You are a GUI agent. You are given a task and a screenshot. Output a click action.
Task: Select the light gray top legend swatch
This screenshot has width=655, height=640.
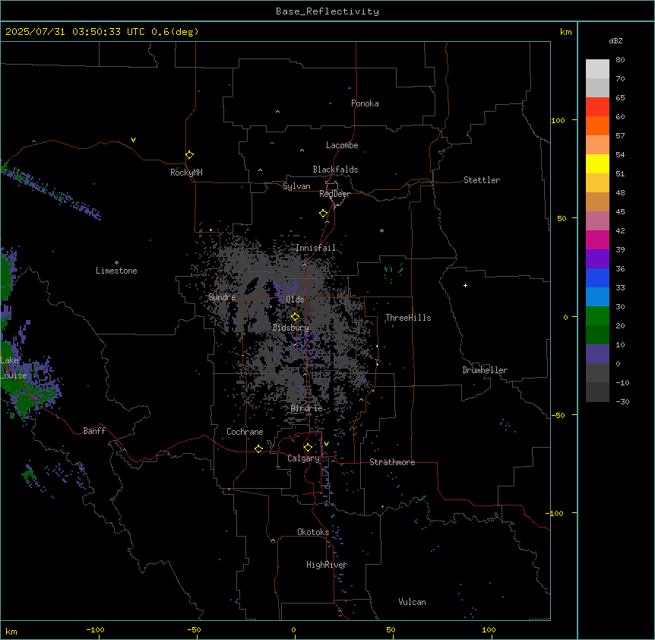[x=597, y=69]
